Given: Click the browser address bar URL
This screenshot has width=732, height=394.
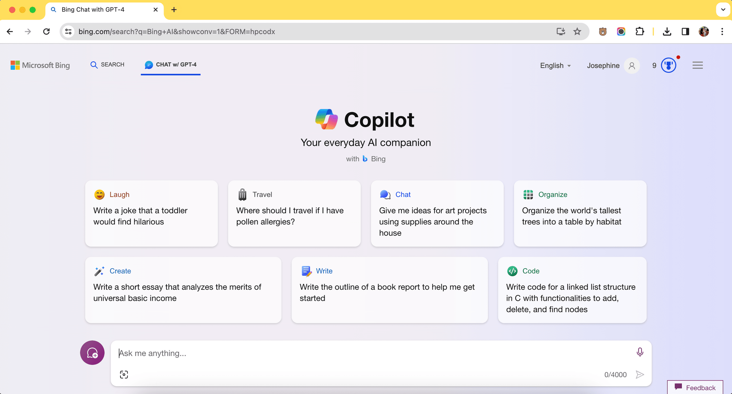Looking at the screenshot, I should (x=177, y=31).
